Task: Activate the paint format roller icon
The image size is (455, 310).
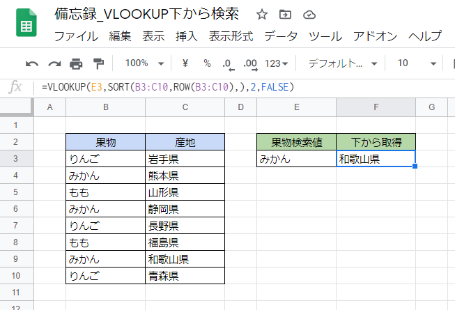Action: click(x=98, y=63)
